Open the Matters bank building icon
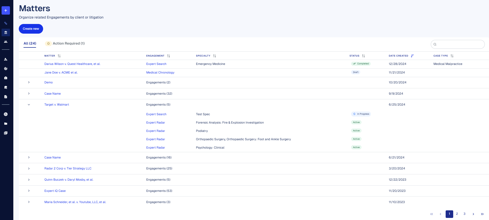Image resolution: width=489 pixels, height=220 pixels. tap(6, 33)
